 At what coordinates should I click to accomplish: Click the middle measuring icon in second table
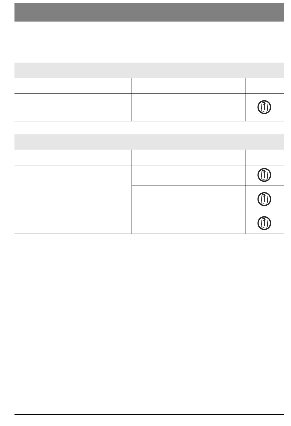tap(264, 199)
